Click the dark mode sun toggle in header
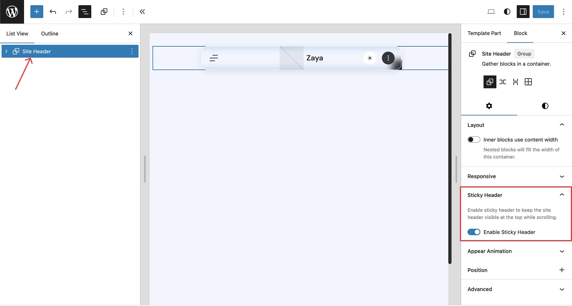 (x=370, y=58)
